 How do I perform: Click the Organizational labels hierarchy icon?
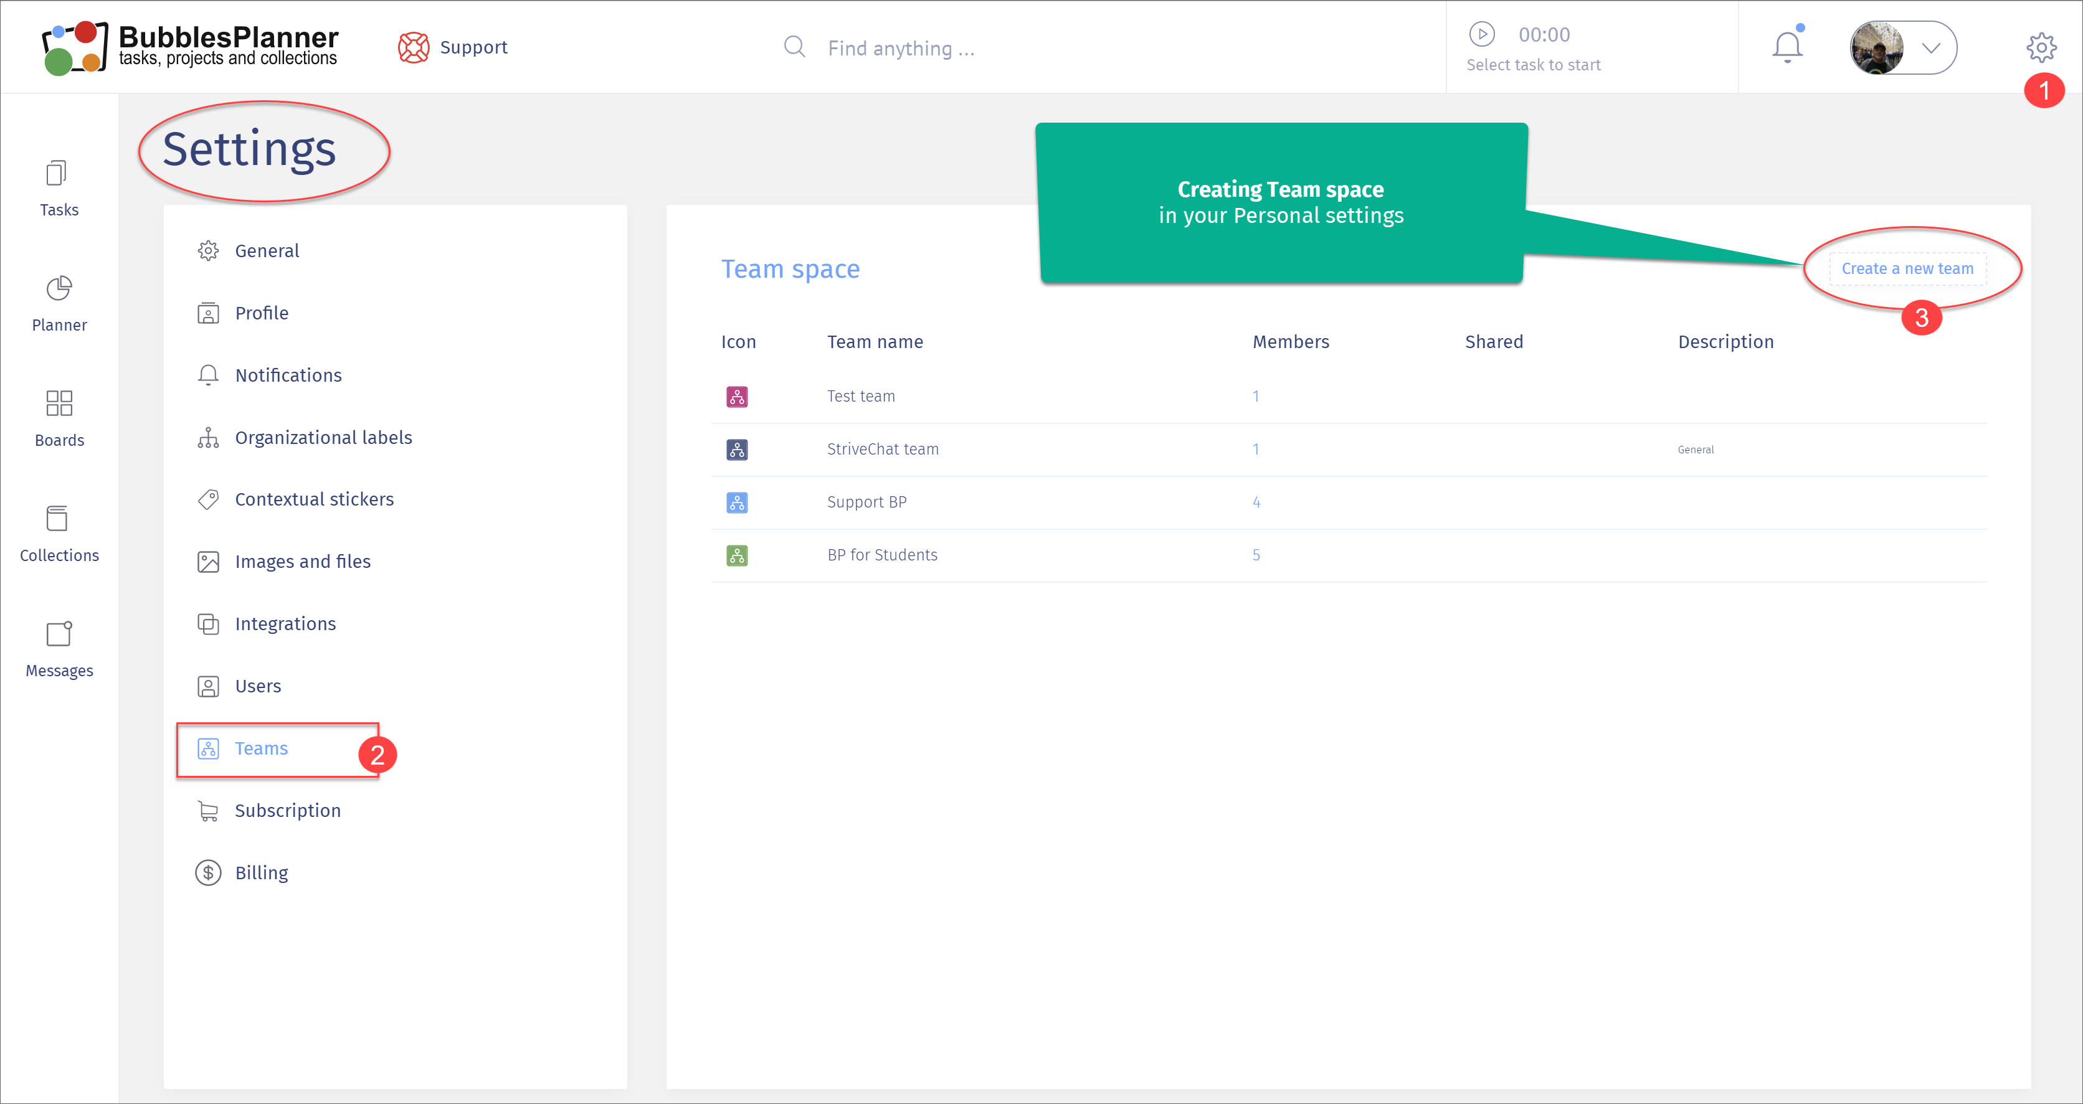(x=208, y=437)
